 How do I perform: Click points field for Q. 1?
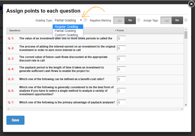pos(121,39)
